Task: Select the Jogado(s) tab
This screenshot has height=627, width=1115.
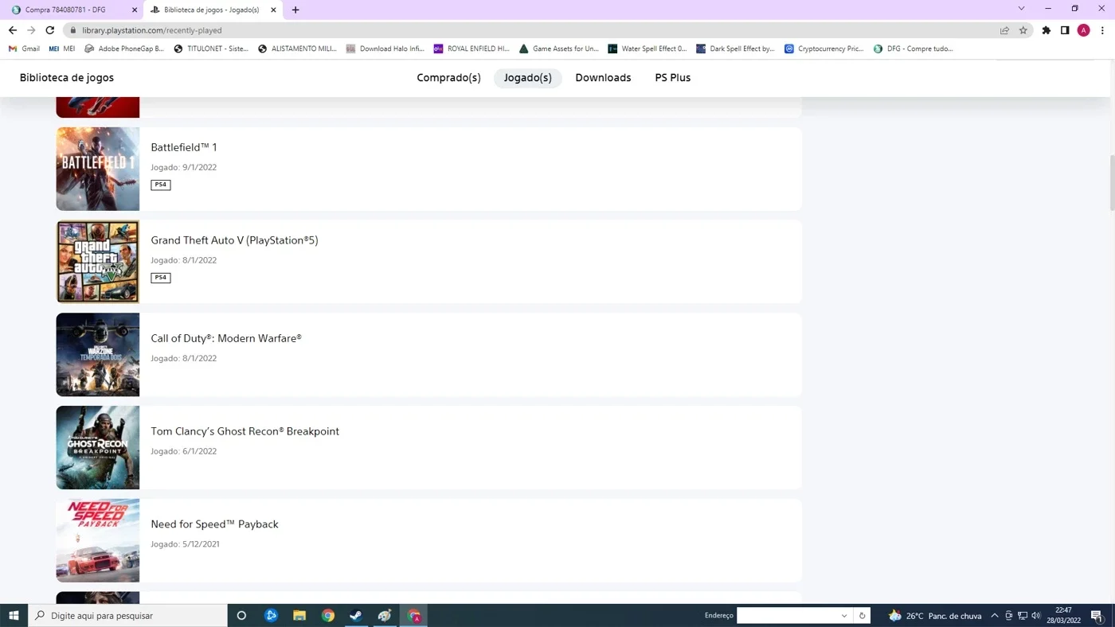Action: 528,78
